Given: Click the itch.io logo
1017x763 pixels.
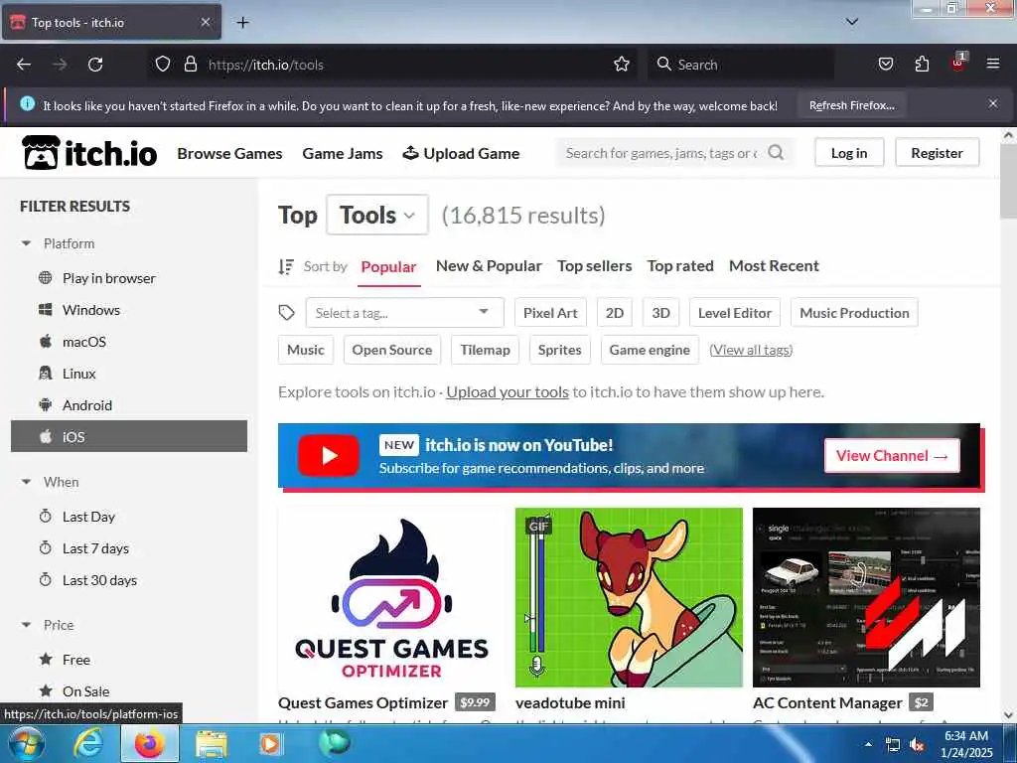Looking at the screenshot, I should click(89, 153).
